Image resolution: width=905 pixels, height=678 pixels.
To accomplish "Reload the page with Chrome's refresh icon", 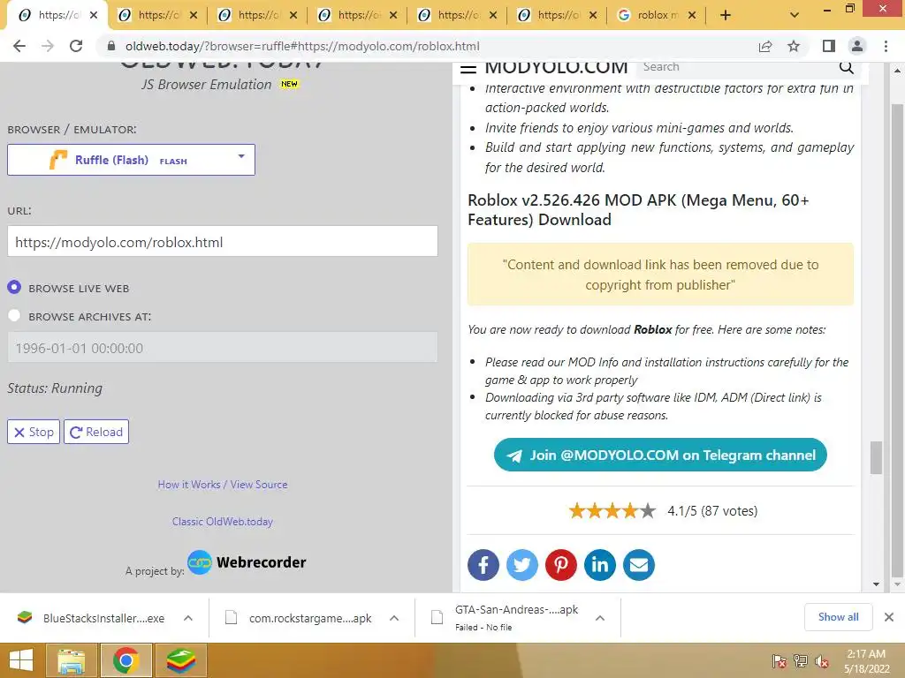I will click(76, 46).
